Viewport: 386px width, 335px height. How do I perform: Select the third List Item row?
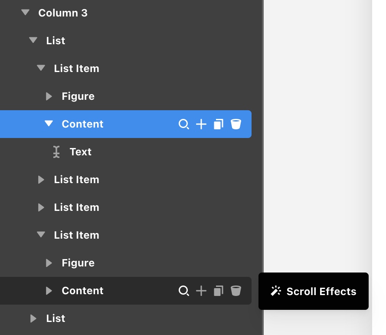76,207
